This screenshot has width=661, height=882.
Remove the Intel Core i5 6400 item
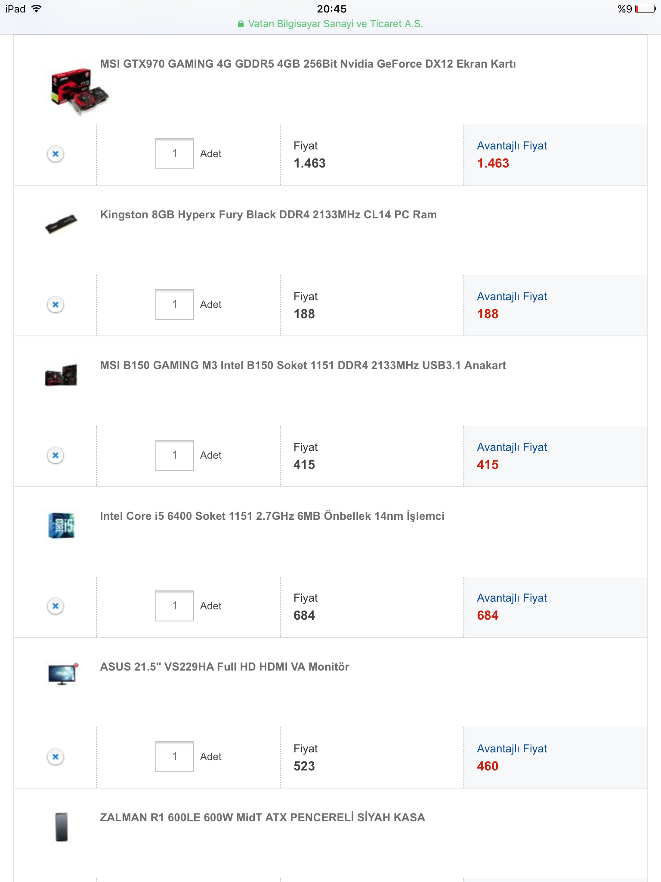click(56, 606)
